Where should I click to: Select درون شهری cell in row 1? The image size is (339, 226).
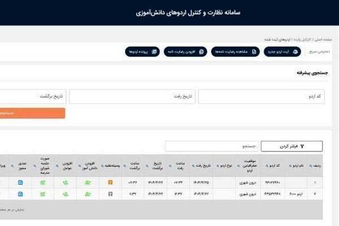pos(248,182)
